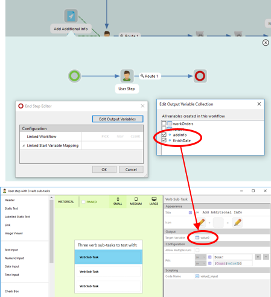The height and width of the screenshot is (297, 271).
Task: Toggle Allow multiple runs checkbox
Action: click(x=197, y=250)
